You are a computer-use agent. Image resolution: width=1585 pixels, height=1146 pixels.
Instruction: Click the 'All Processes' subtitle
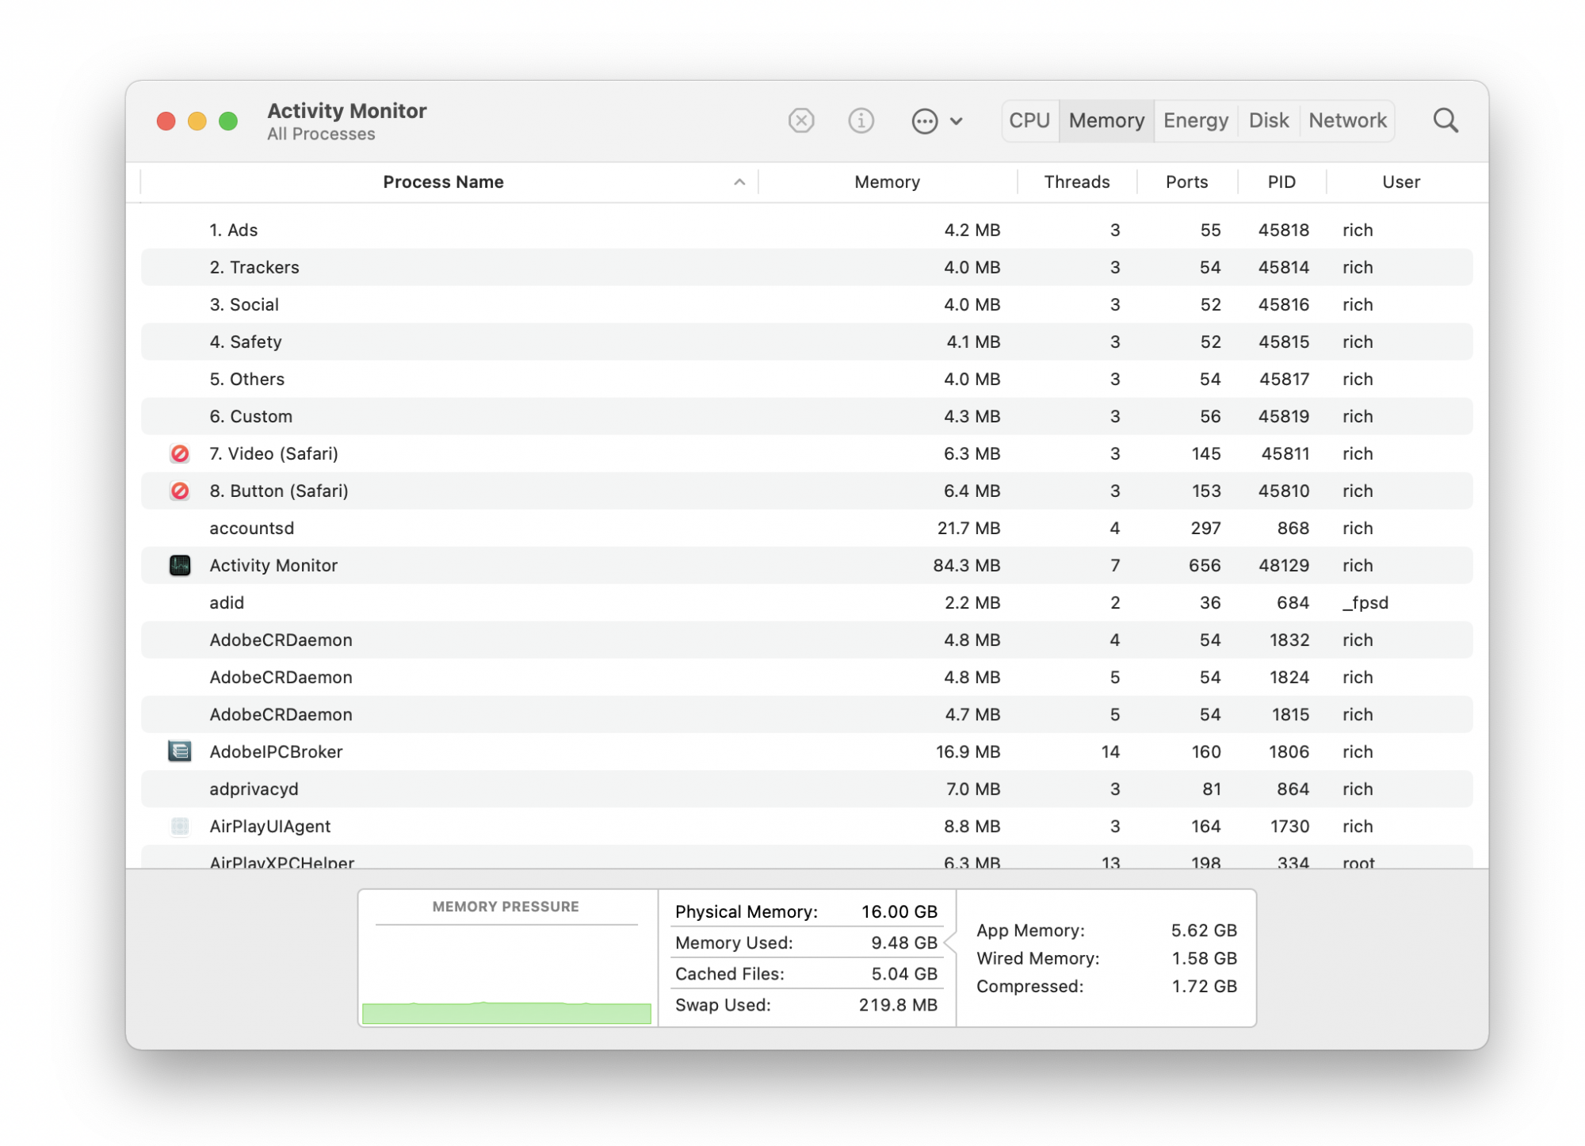(321, 134)
